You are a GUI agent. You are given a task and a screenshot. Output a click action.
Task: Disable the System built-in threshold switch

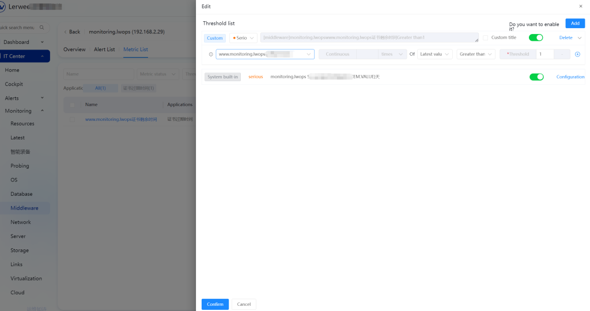(x=536, y=77)
